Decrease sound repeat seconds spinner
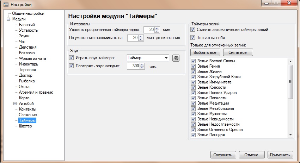The width and height of the screenshot is (300, 163). pyautogui.click(x=142, y=67)
